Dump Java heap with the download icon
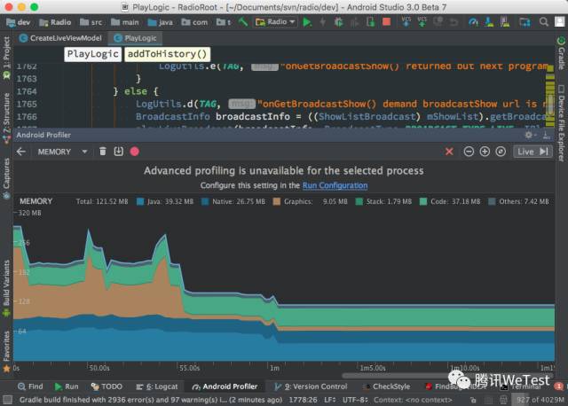The height and width of the screenshot is (406, 568). (118, 152)
